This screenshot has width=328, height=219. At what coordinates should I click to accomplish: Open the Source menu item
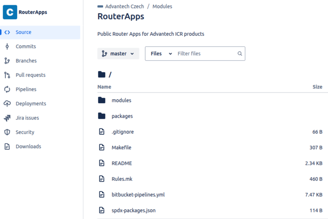click(40, 32)
